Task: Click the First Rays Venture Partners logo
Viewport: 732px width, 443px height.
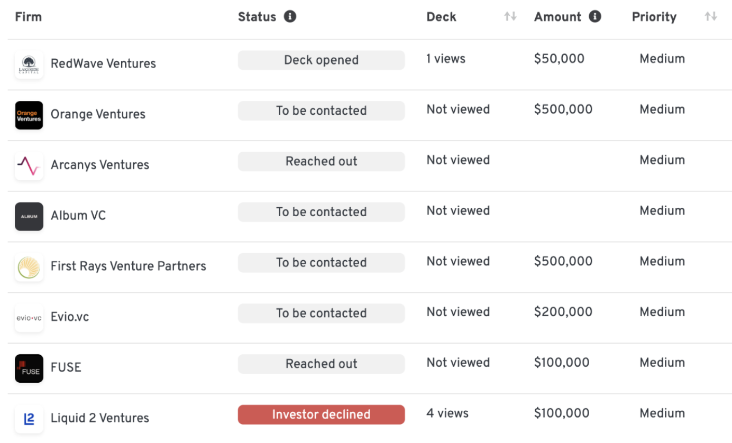Action: click(29, 267)
